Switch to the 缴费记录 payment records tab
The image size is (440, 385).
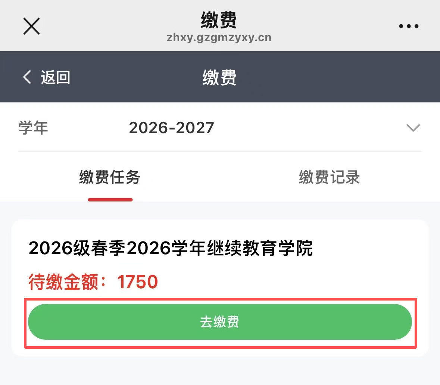coord(329,178)
